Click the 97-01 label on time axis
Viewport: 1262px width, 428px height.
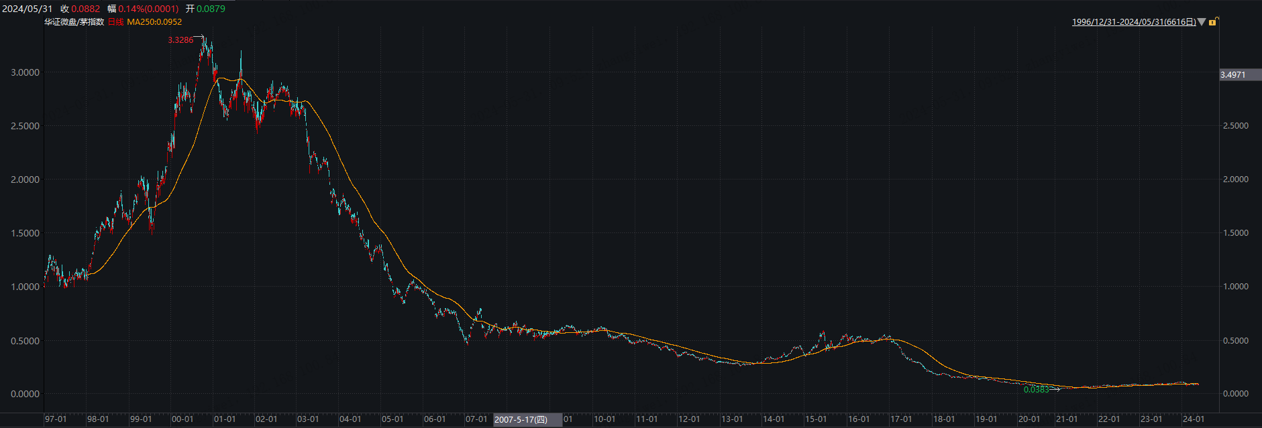[56, 419]
